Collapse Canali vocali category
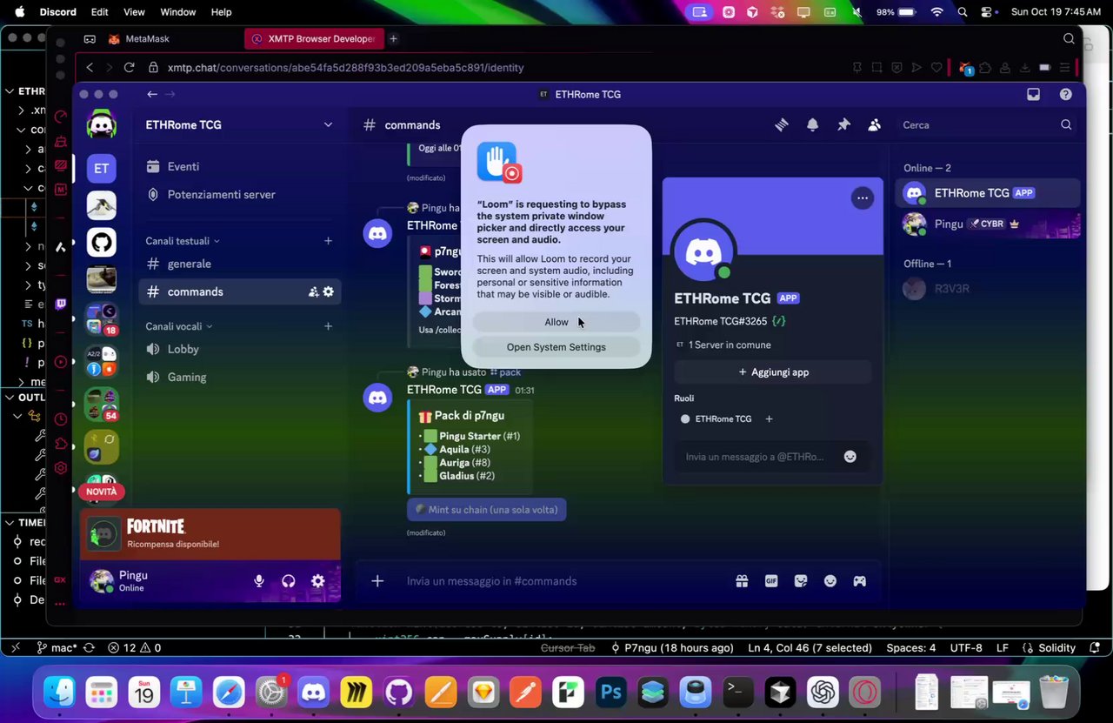1113x723 pixels. [x=179, y=326]
